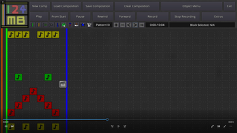Remove a pattern with the minus button
Image resolution: width=237 pixels, height=133 pixels.
122,25
